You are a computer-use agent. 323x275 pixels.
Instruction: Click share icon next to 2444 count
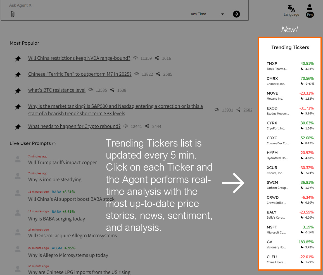point(147,126)
